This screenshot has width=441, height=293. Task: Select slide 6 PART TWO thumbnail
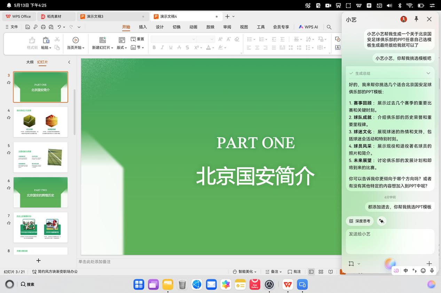click(40, 192)
